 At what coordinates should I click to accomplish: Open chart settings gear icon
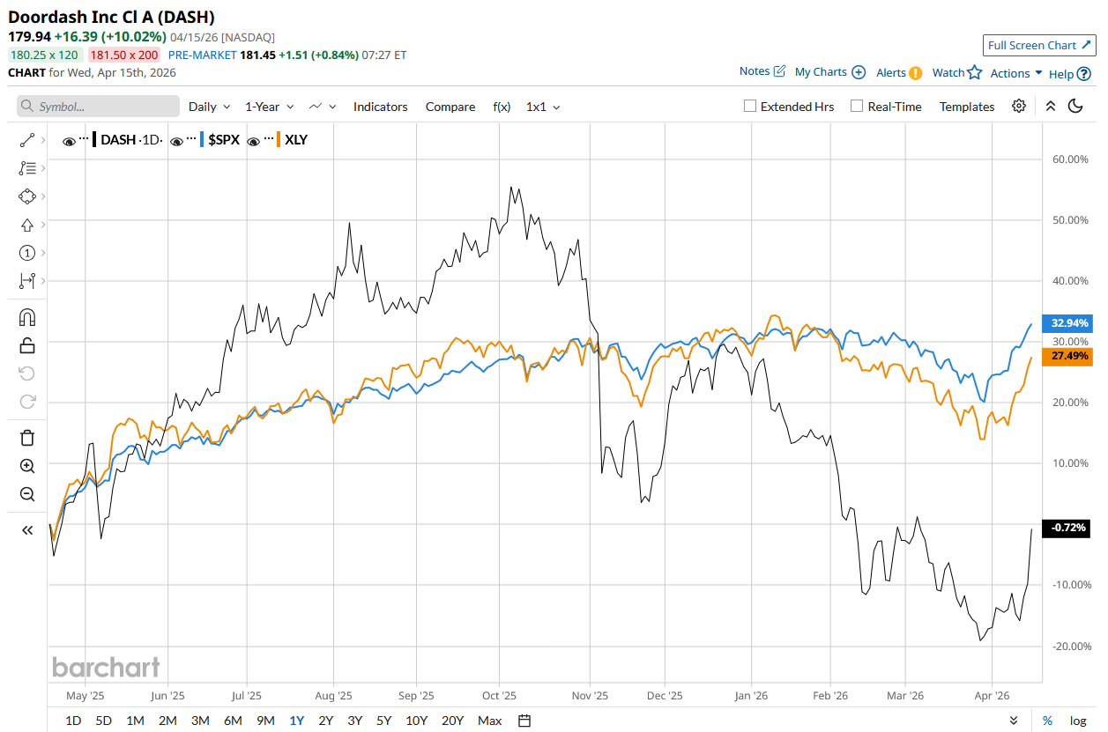click(x=1019, y=106)
